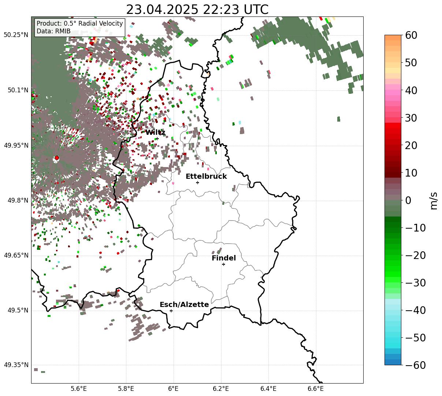The width and height of the screenshot is (442, 396).
Task: Click the 6.2°E longitude label
Action: pyautogui.click(x=221, y=388)
